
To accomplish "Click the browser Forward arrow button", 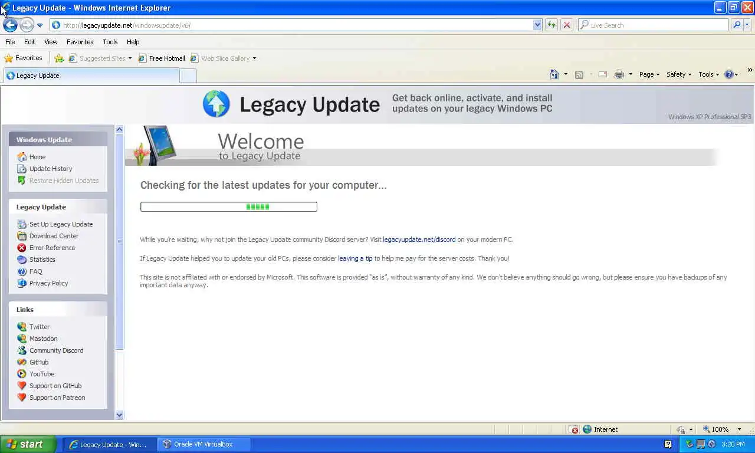I will [x=27, y=25].
